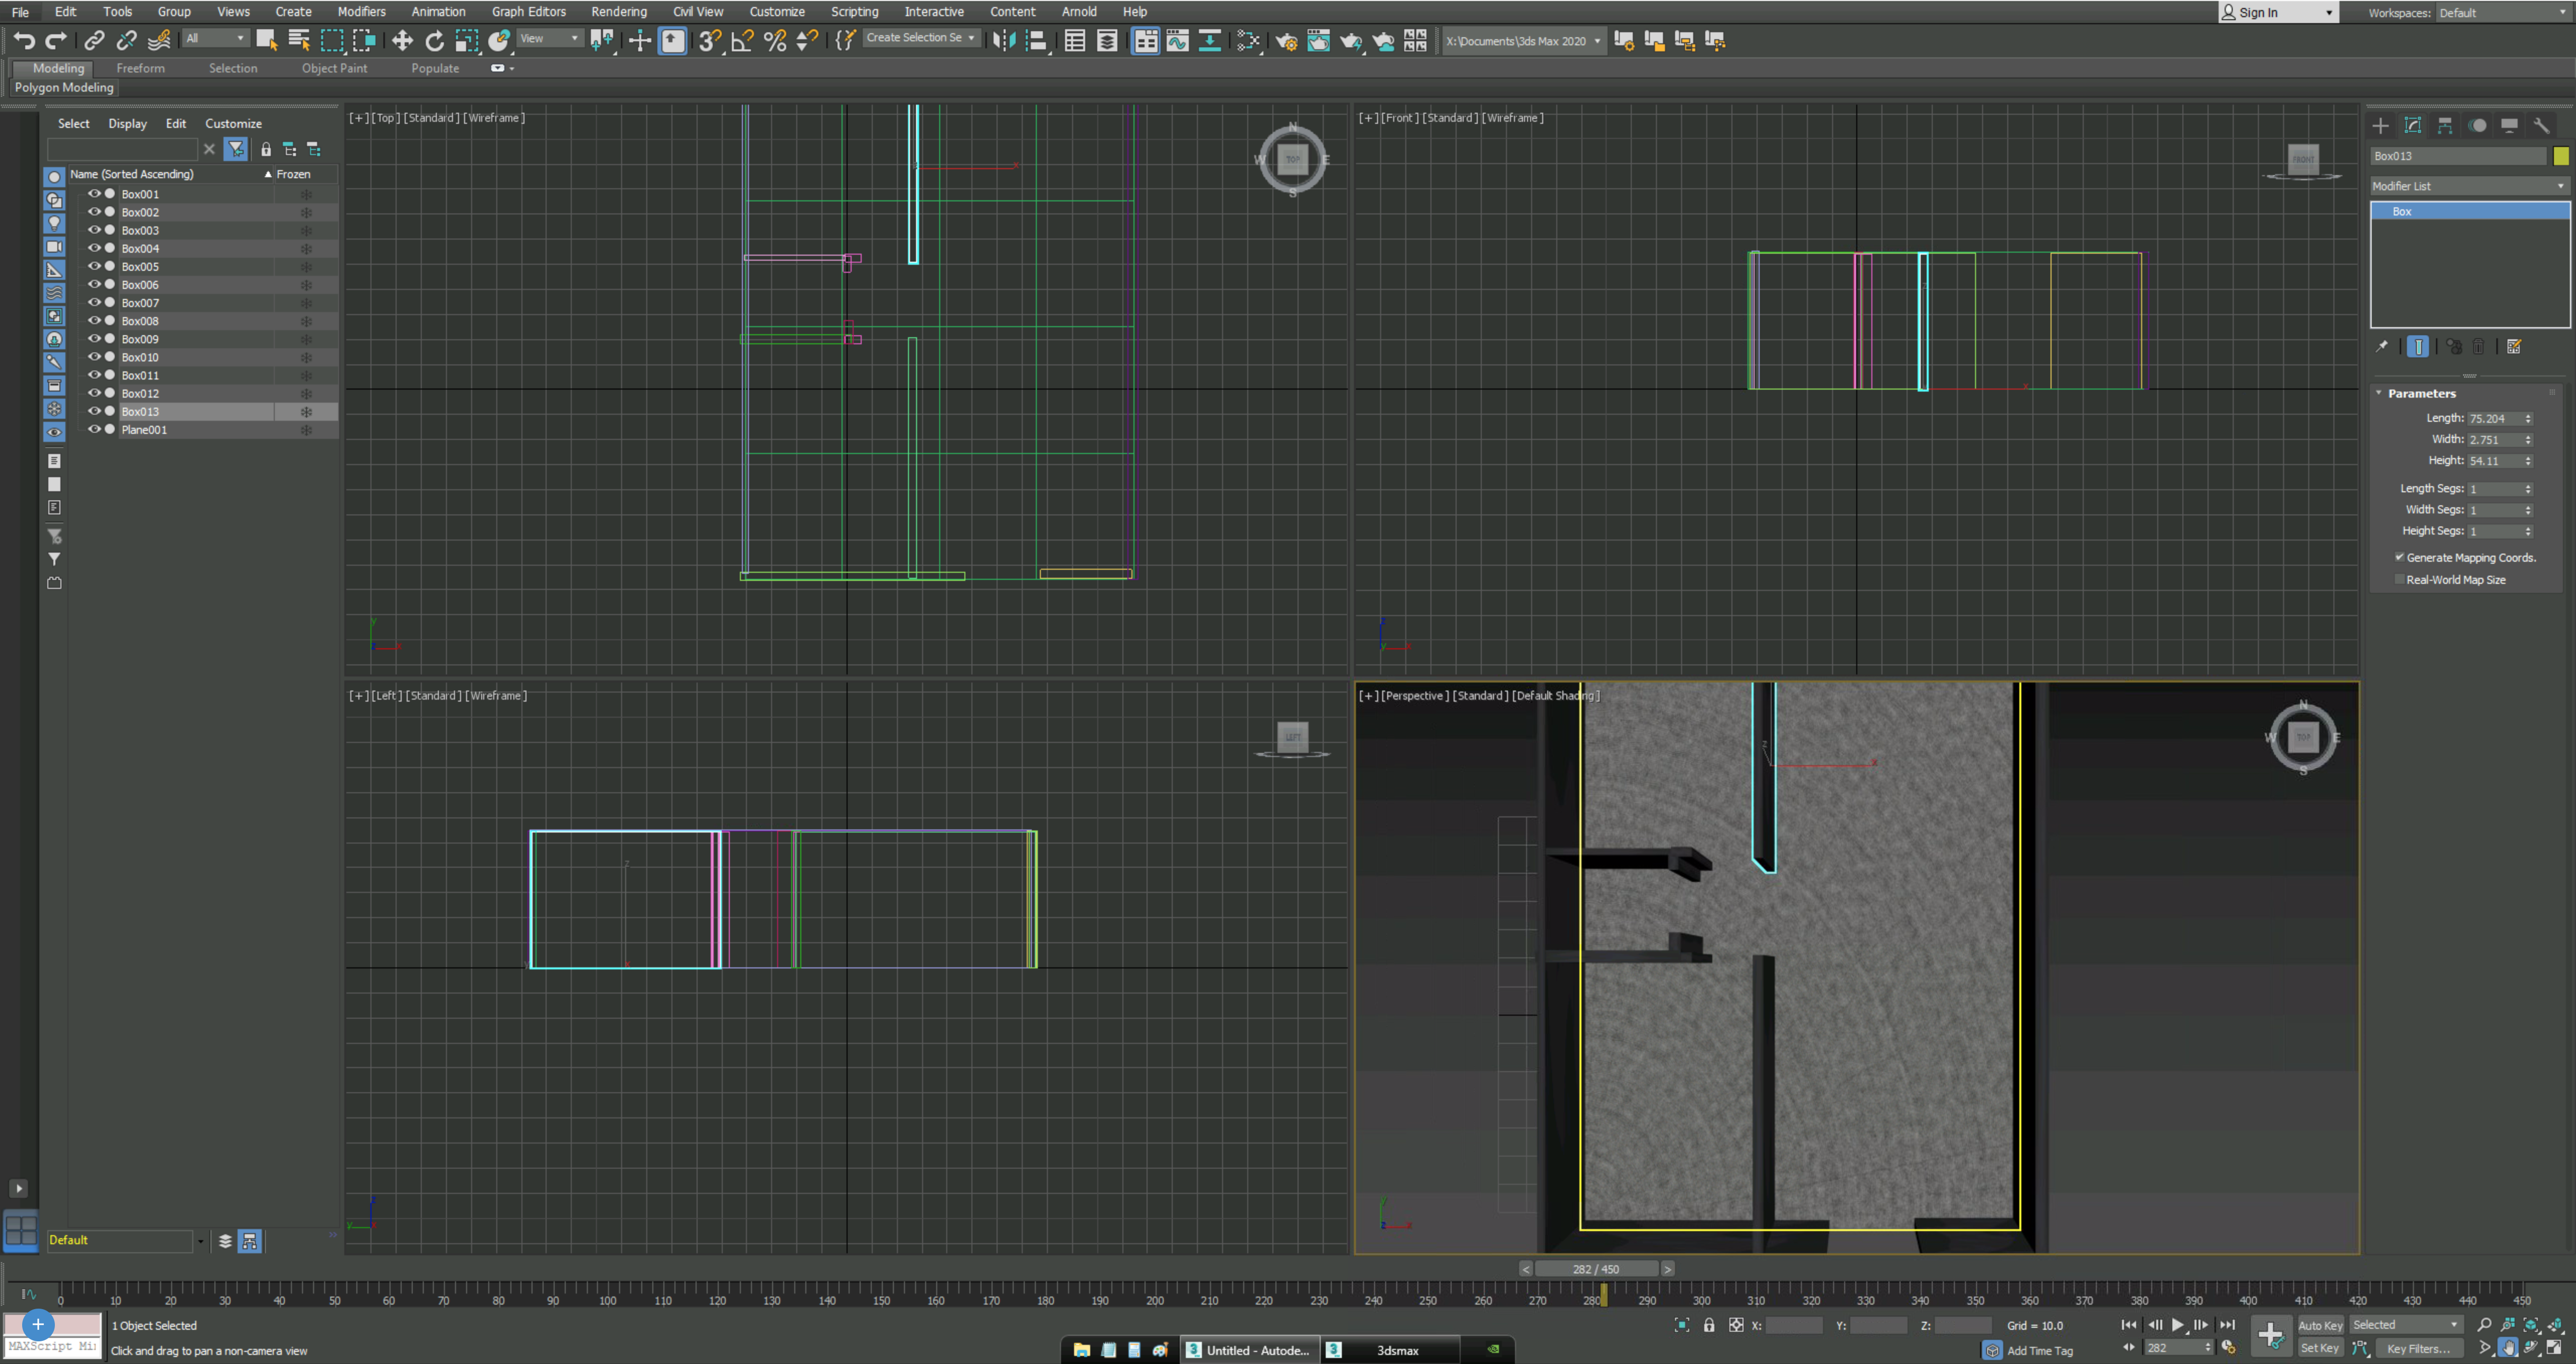
Task: Hide Plane001 using its eye icon
Action: coord(94,429)
